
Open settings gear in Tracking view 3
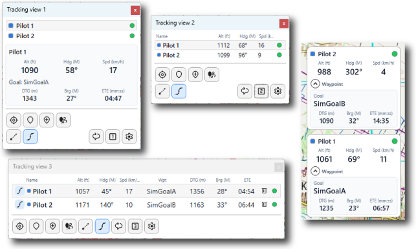click(151, 226)
